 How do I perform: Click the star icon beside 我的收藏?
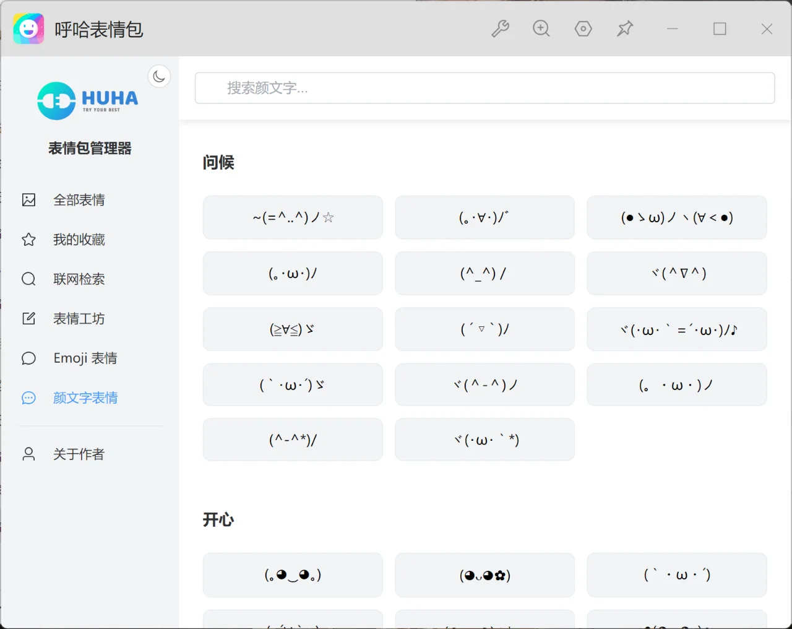point(28,240)
